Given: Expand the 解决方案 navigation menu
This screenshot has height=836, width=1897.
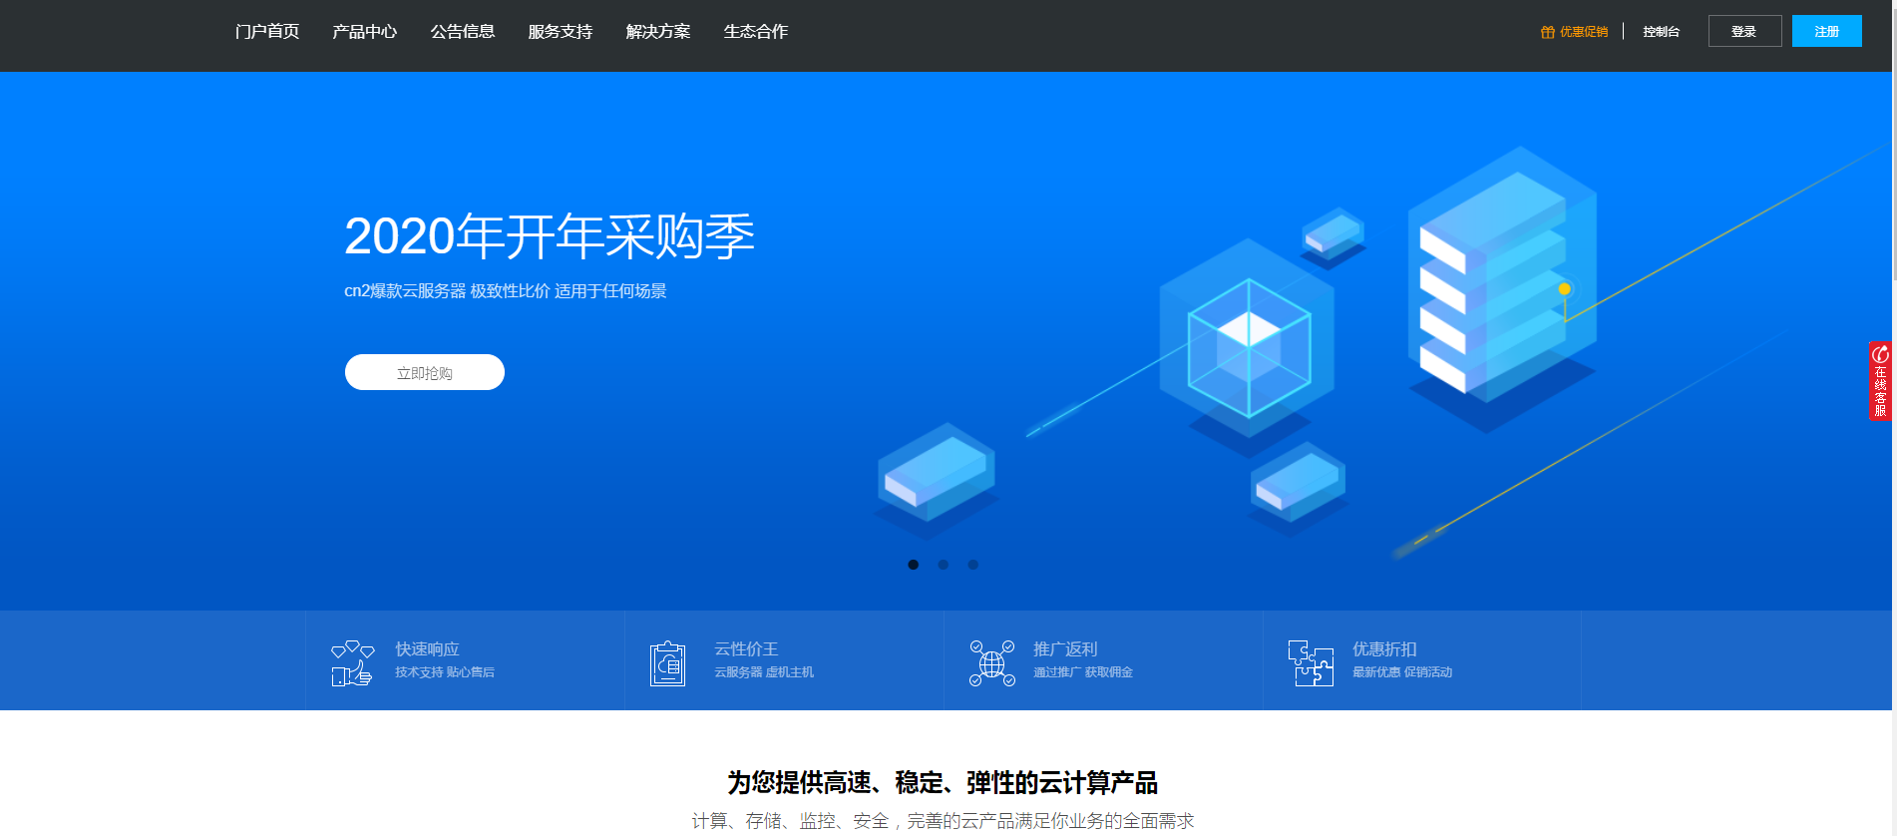Looking at the screenshot, I should click(x=657, y=32).
